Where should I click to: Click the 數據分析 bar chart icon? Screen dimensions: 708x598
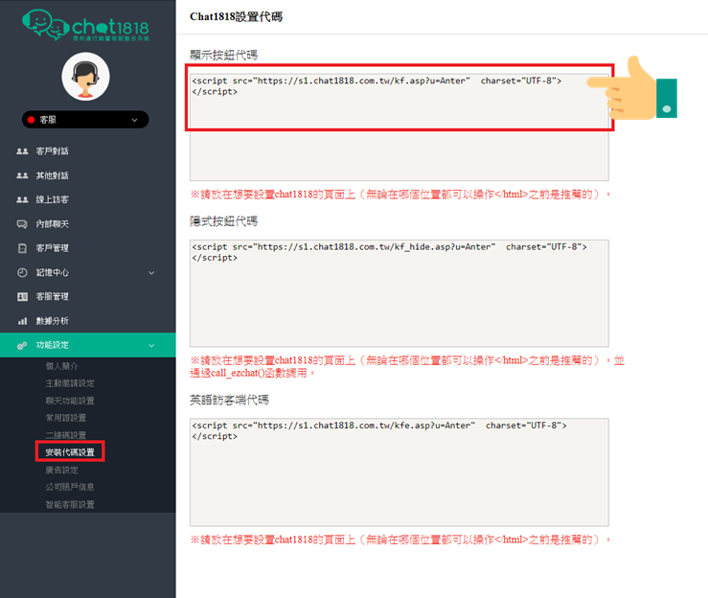[22, 321]
